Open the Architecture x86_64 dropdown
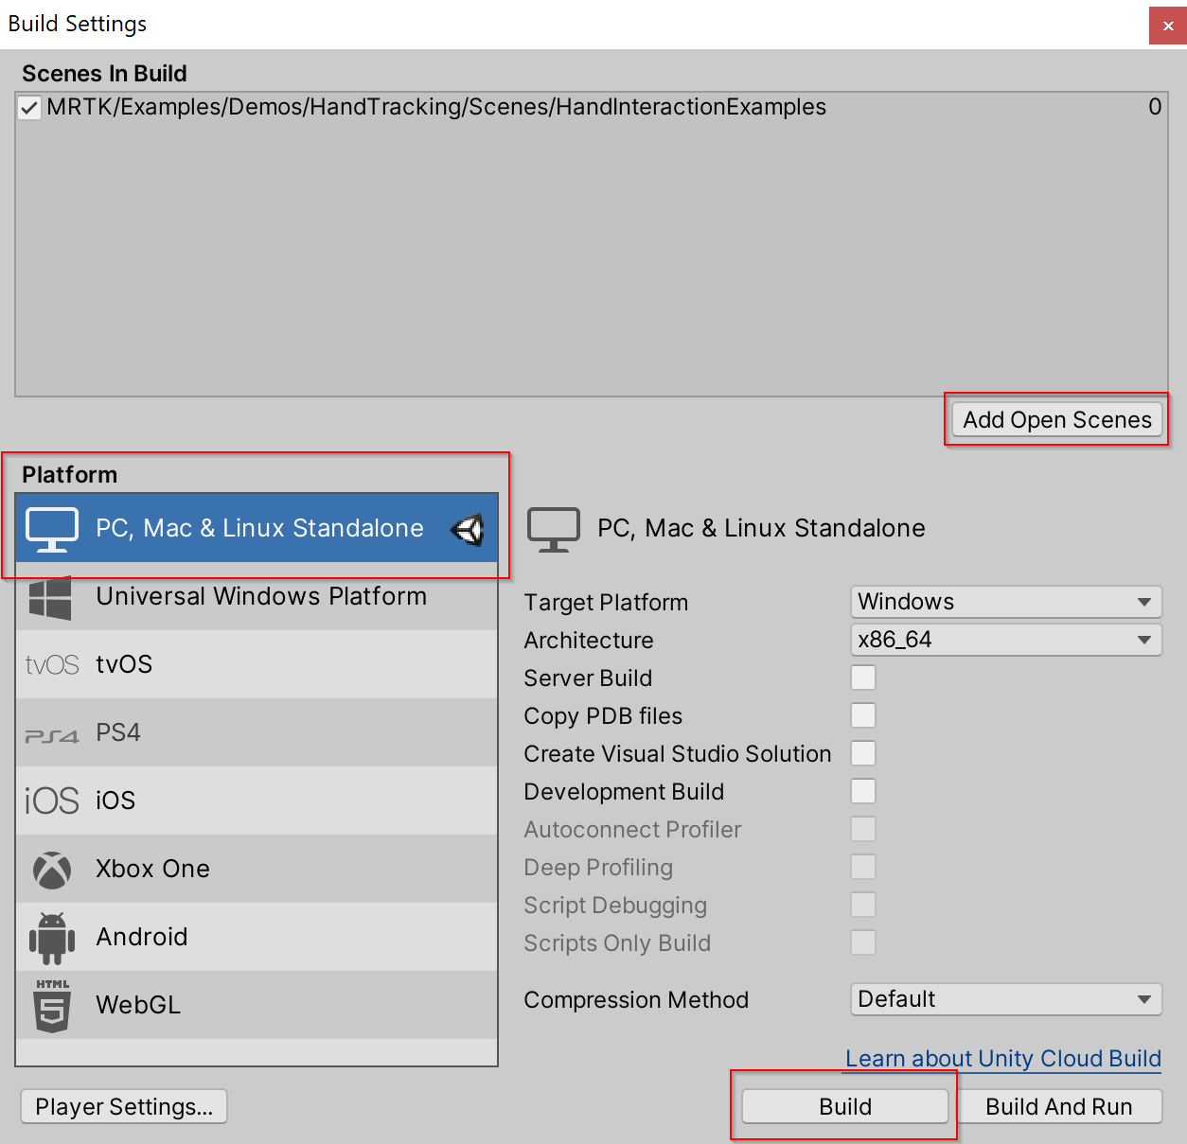 [1006, 640]
